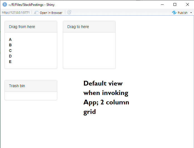The image size is (194, 148).
Task: Click the URL http://127.0.0.1:5771 text
Action: click(16, 12)
